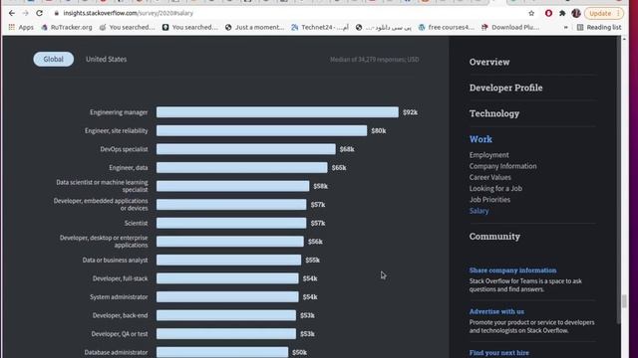Image resolution: width=638 pixels, height=358 pixels.
Task: Jump to Looking for a Job subsection
Action: coord(495,188)
